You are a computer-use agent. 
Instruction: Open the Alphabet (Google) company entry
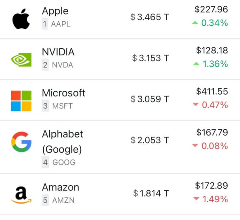point(62,142)
